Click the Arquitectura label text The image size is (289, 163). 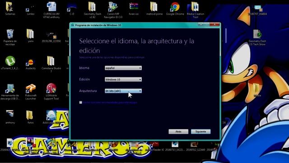click(88, 91)
